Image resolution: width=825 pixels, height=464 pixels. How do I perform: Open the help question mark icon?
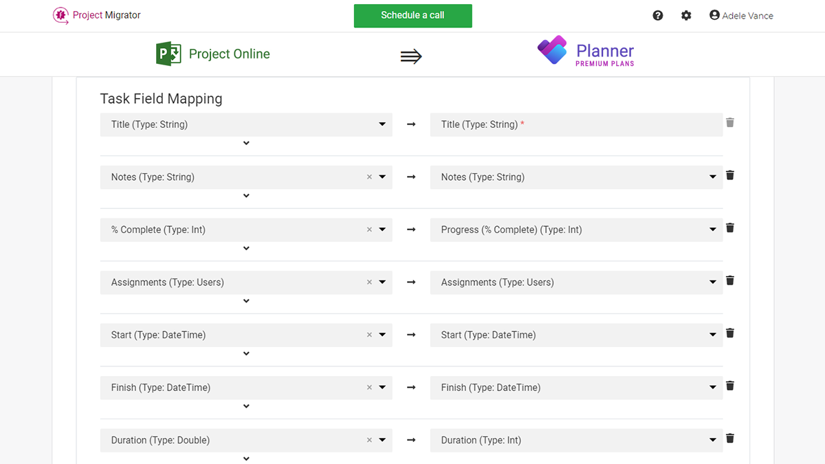click(x=658, y=15)
